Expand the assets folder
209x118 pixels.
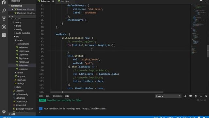point(16,40)
